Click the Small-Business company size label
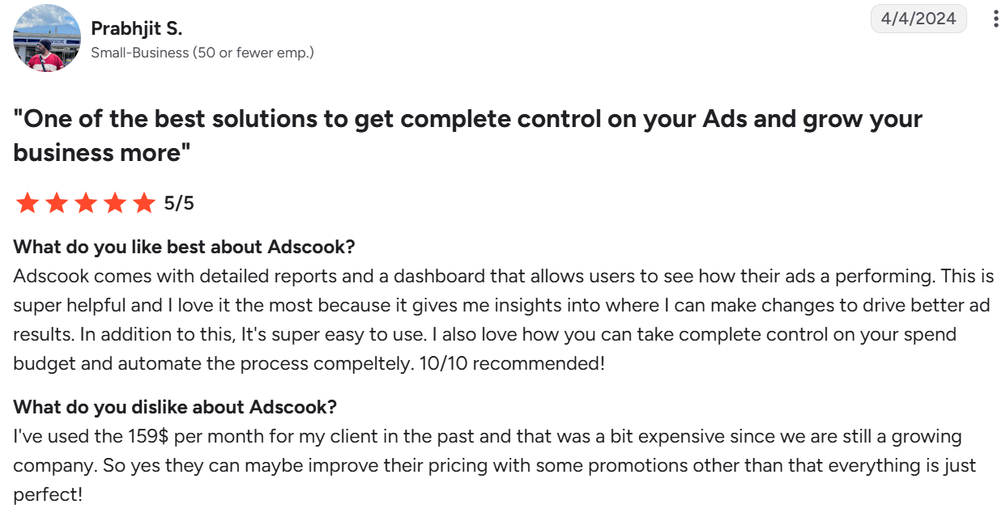 coord(202,53)
